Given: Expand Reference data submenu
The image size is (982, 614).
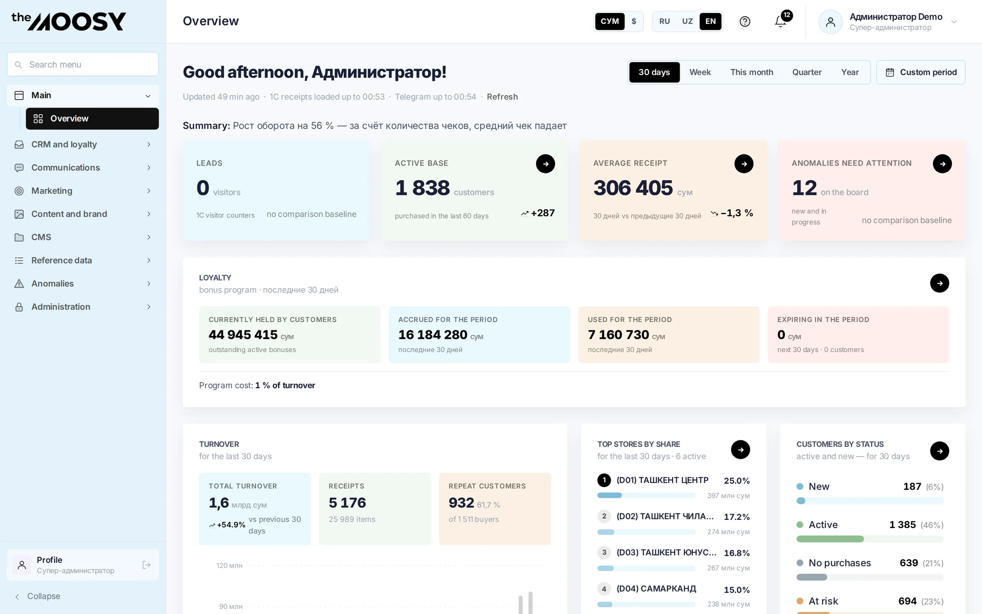Looking at the screenshot, I should click(149, 260).
